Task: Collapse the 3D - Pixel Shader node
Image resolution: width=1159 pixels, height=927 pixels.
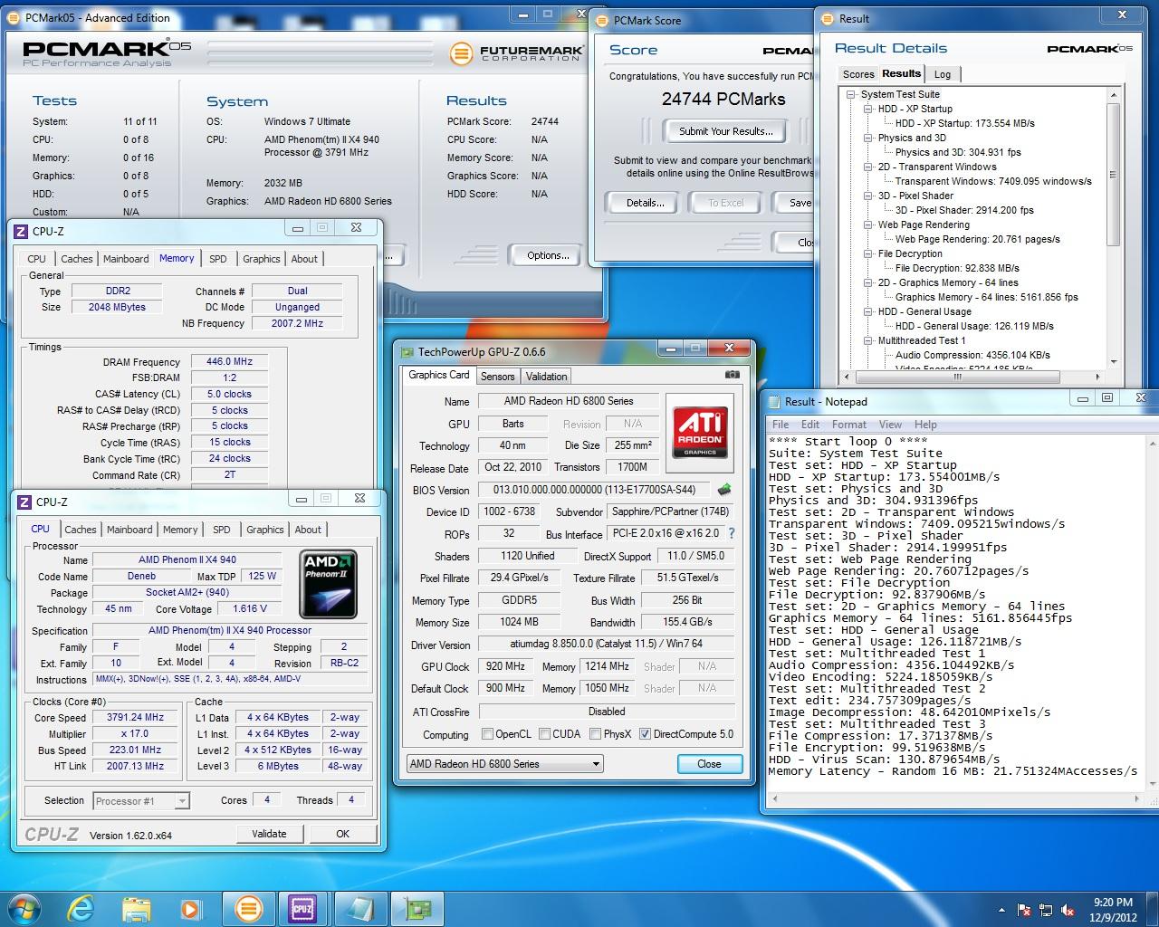Action: pyautogui.click(x=867, y=196)
